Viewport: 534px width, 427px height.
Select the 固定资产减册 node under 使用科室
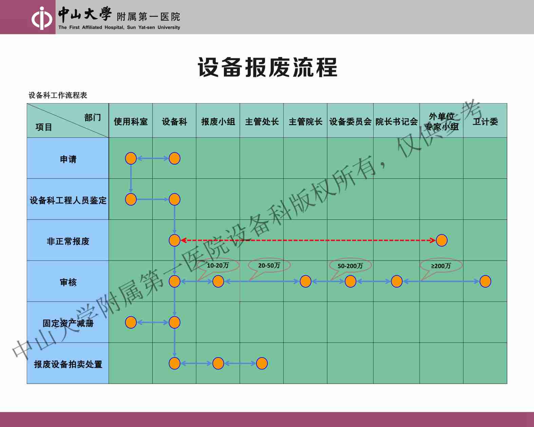131,323
